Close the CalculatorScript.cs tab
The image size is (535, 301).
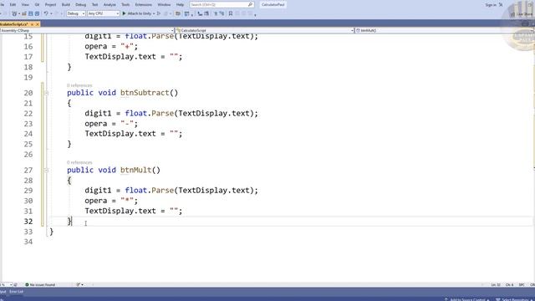[x=38, y=24]
